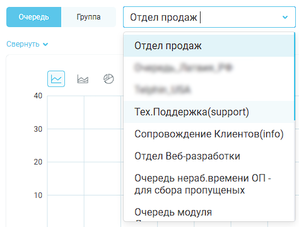Choose Отдел Веб-разработки option
299x227 pixels.
209,156
